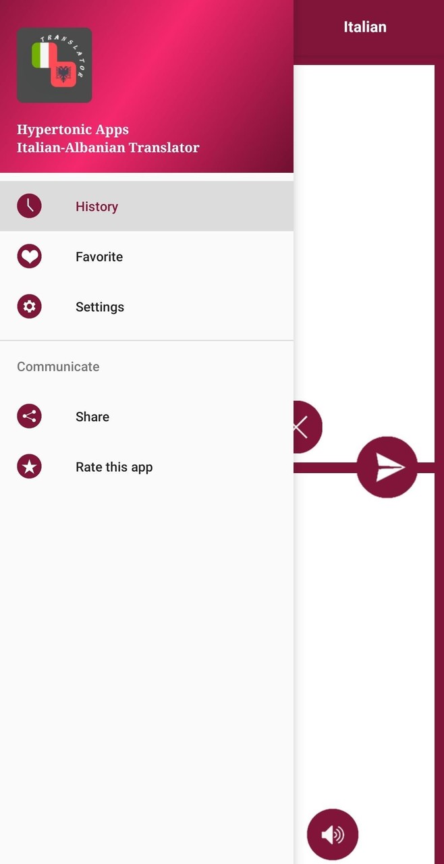Click the Hypertonic Apps developer name
This screenshot has width=444, height=864.
tap(73, 130)
